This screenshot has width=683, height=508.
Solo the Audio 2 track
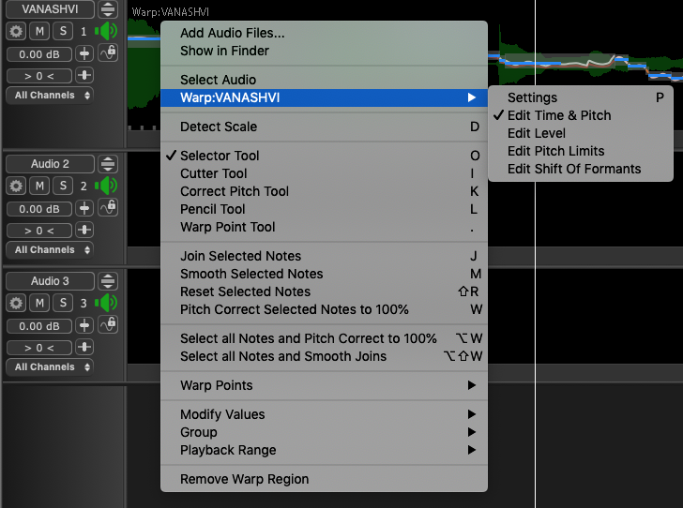click(x=62, y=186)
